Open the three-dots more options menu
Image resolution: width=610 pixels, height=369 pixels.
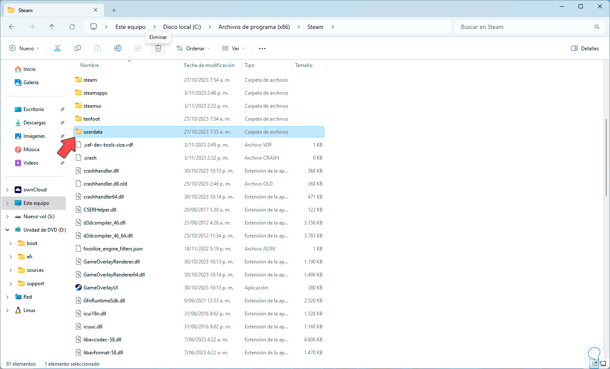point(262,49)
